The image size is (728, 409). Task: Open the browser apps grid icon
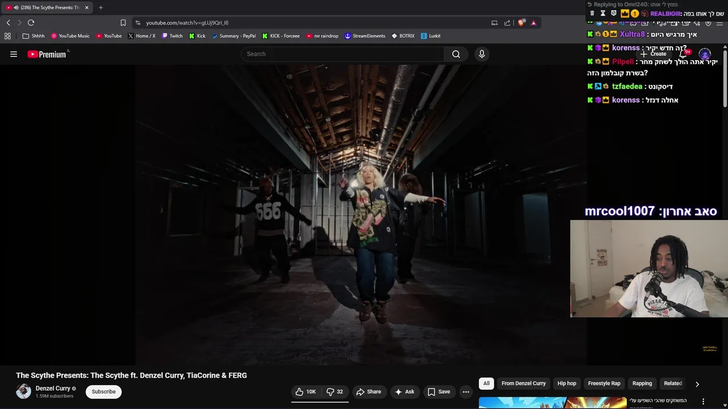[x=7, y=36]
